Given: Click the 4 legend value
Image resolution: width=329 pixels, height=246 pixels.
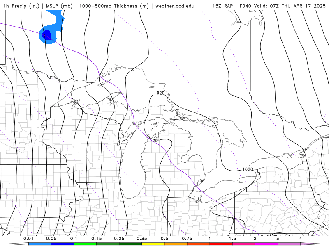Looking at the screenshot, I should point(301,239).
